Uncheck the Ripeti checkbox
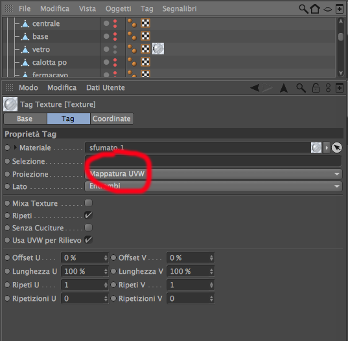This screenshot has height=341, width=348. (88, 215)
